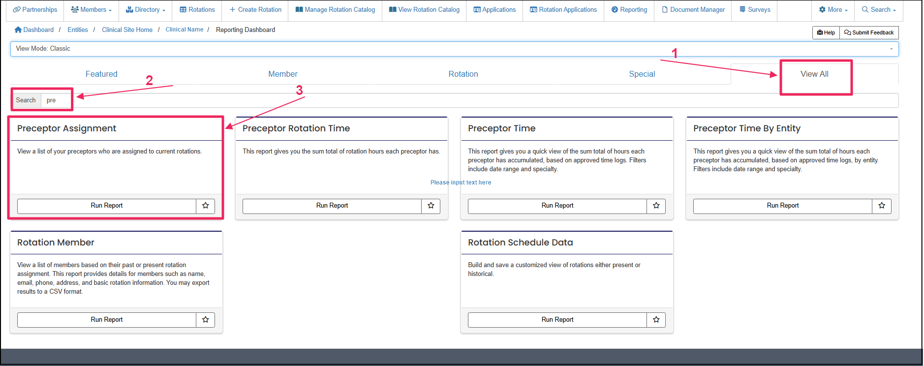Click the report Search input containing 'pre'
924x366 pixels.
pos(470,100)
